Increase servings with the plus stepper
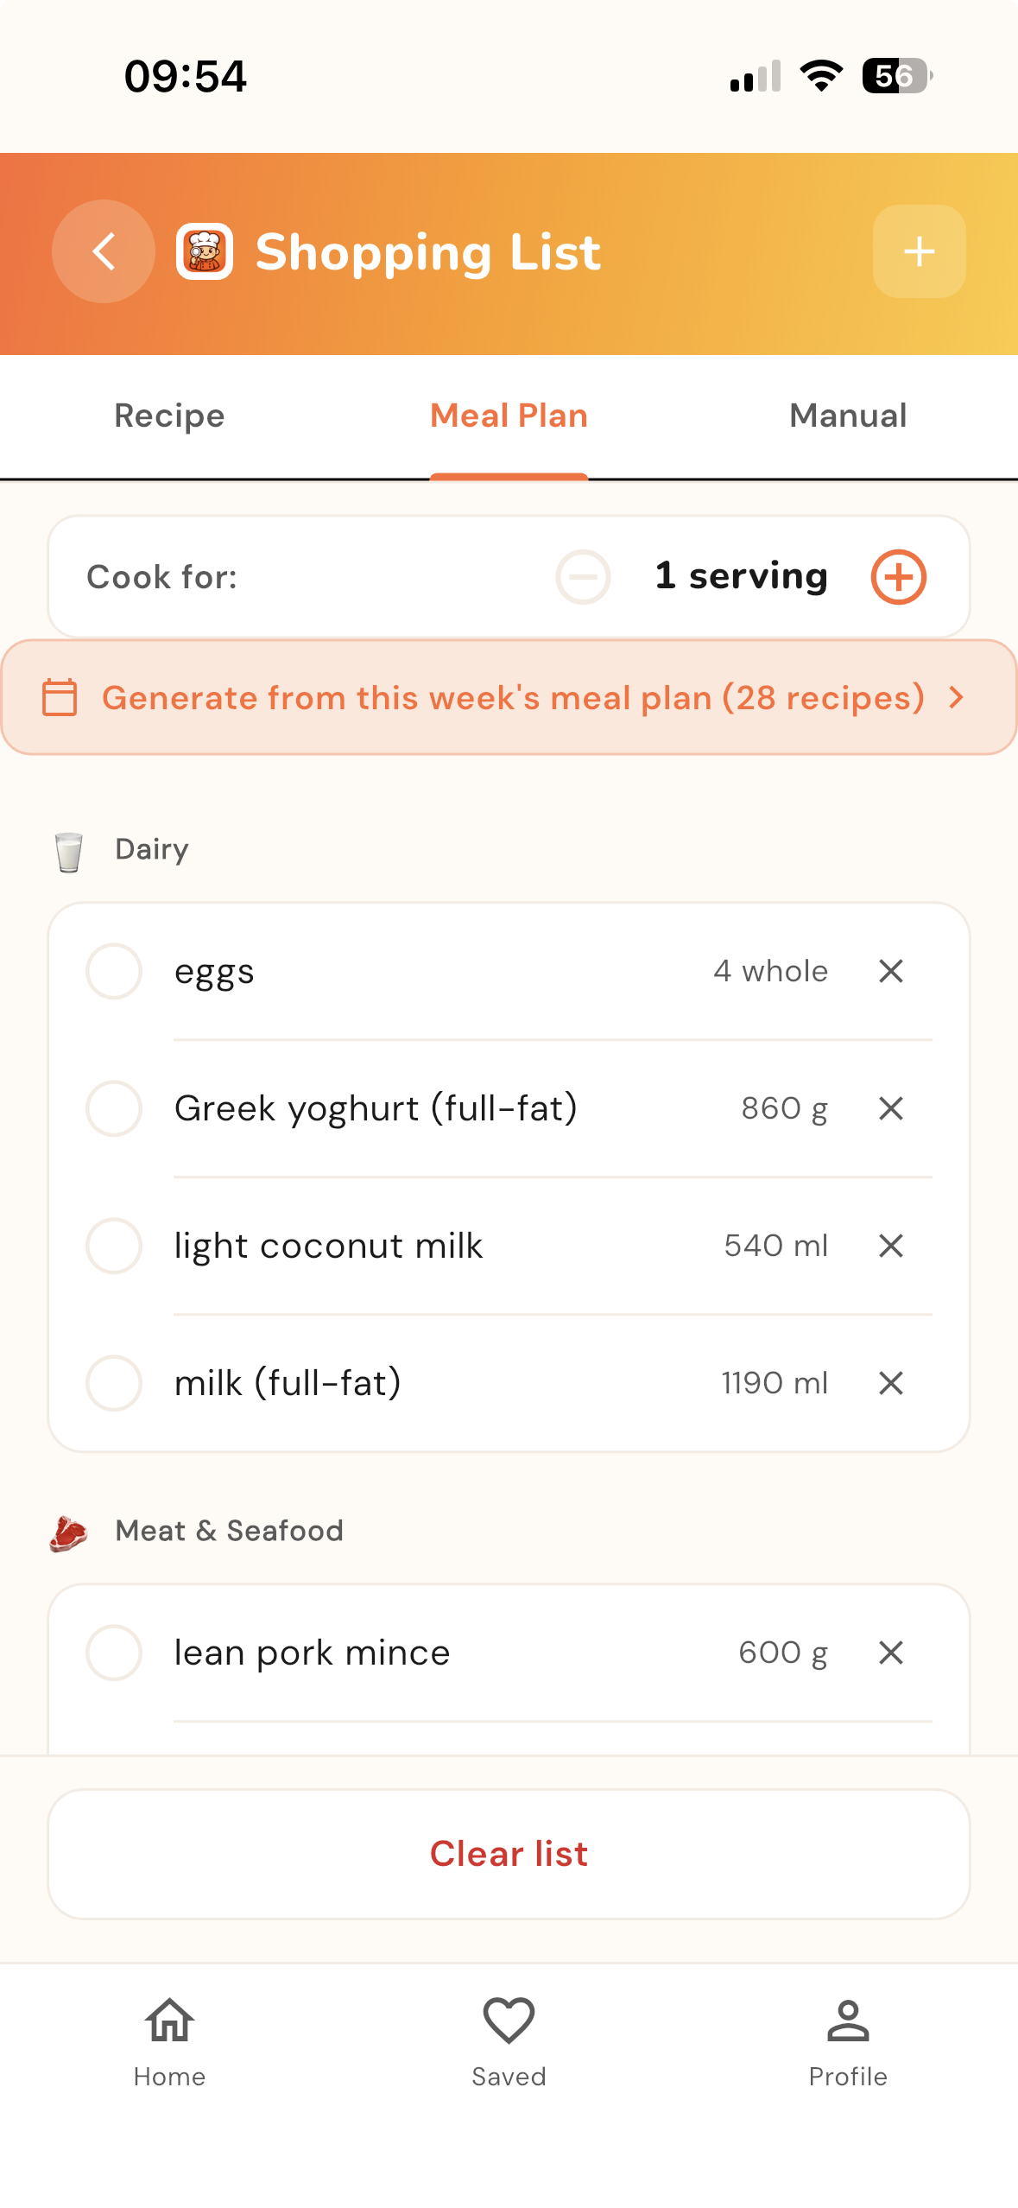 (898, 576)
